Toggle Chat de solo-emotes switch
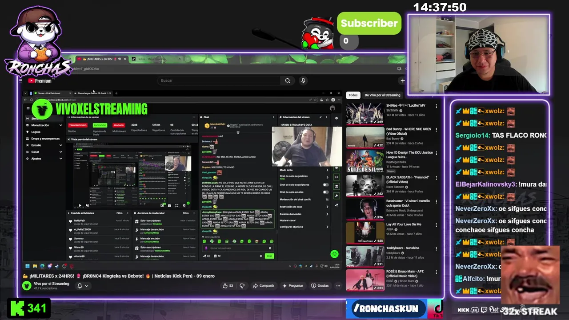The image size is (569, 320). [x=325, y=192]
